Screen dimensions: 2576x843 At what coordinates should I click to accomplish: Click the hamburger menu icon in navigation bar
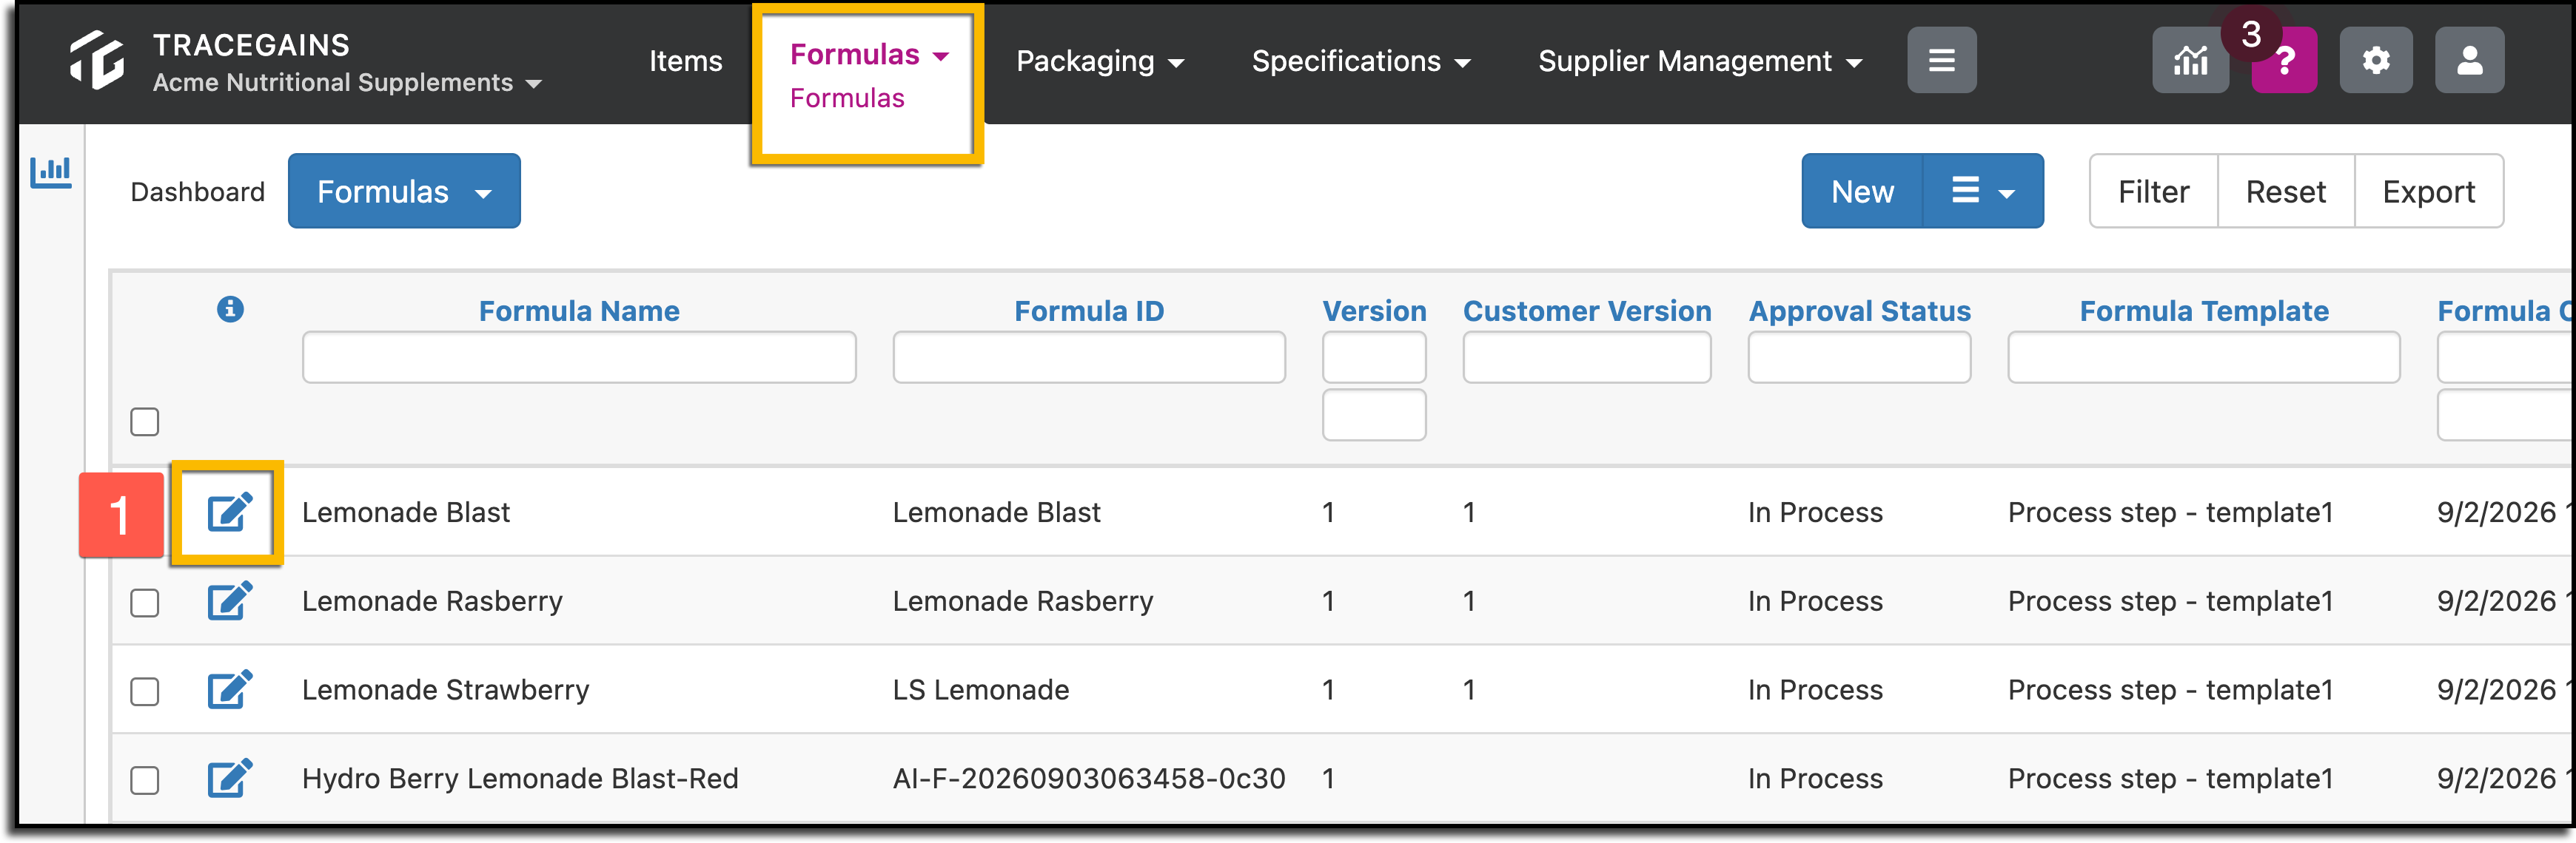[1941, 61]
